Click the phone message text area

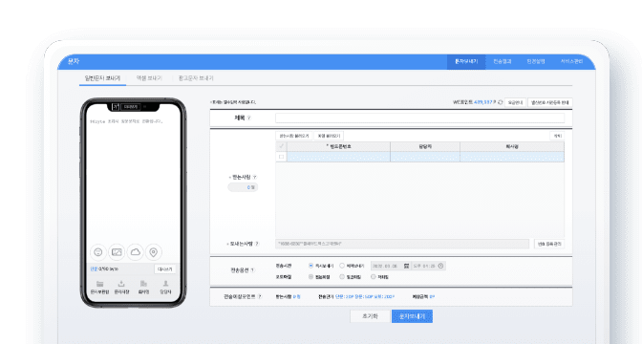[134, 176]
